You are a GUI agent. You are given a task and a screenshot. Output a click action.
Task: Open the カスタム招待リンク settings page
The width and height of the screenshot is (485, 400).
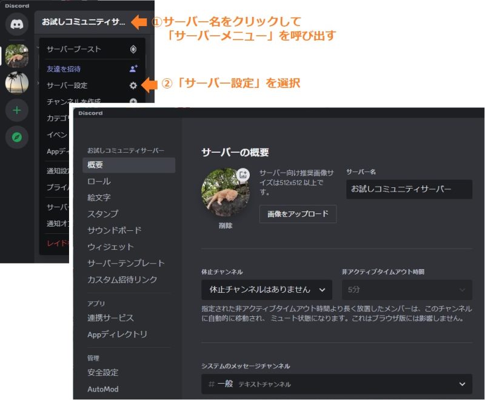pos(129,280)
